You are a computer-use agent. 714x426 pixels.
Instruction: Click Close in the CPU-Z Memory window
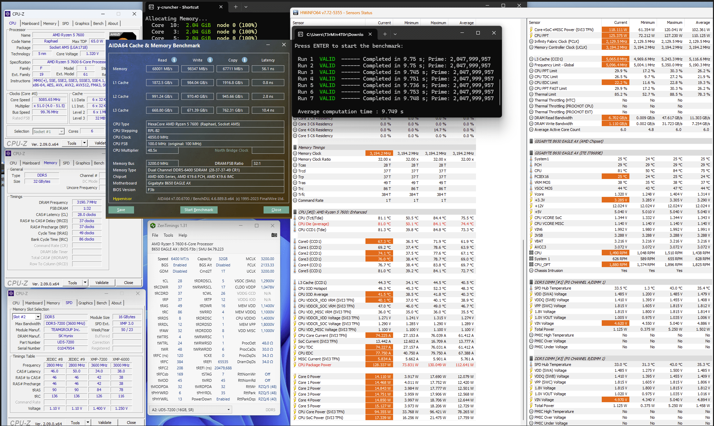click(128, 283)
